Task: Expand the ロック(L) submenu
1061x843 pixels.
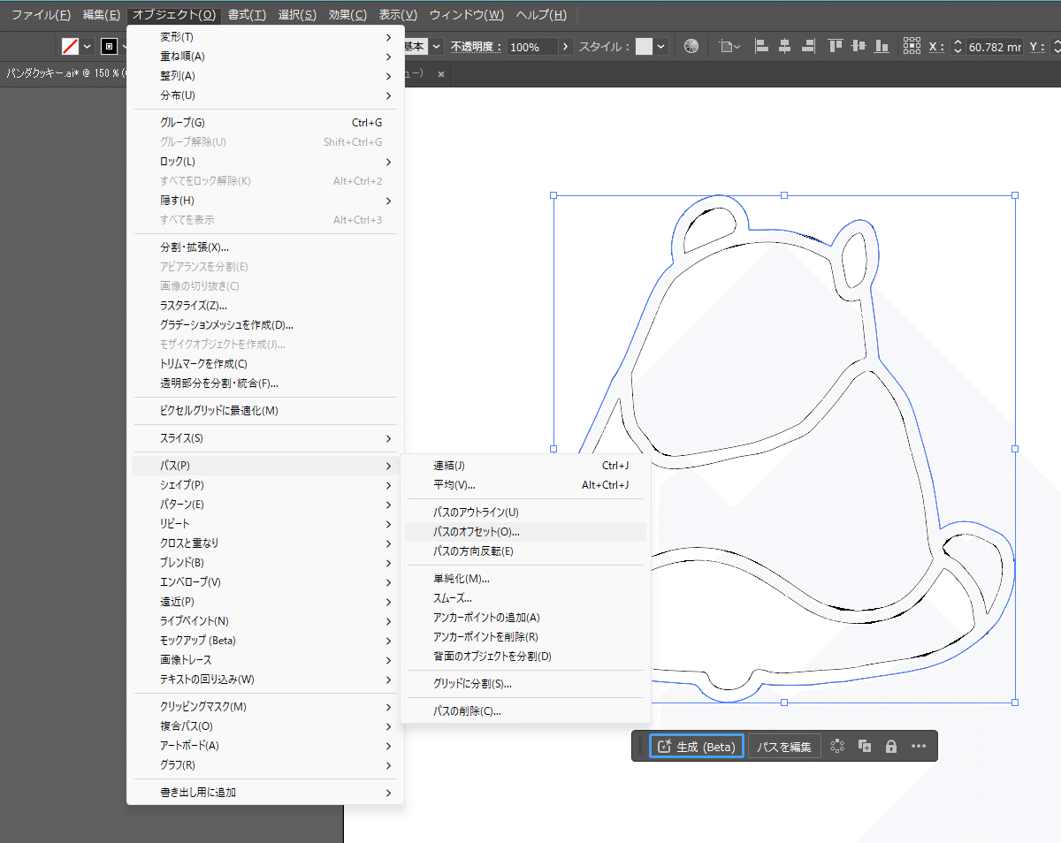Action: 265,162
